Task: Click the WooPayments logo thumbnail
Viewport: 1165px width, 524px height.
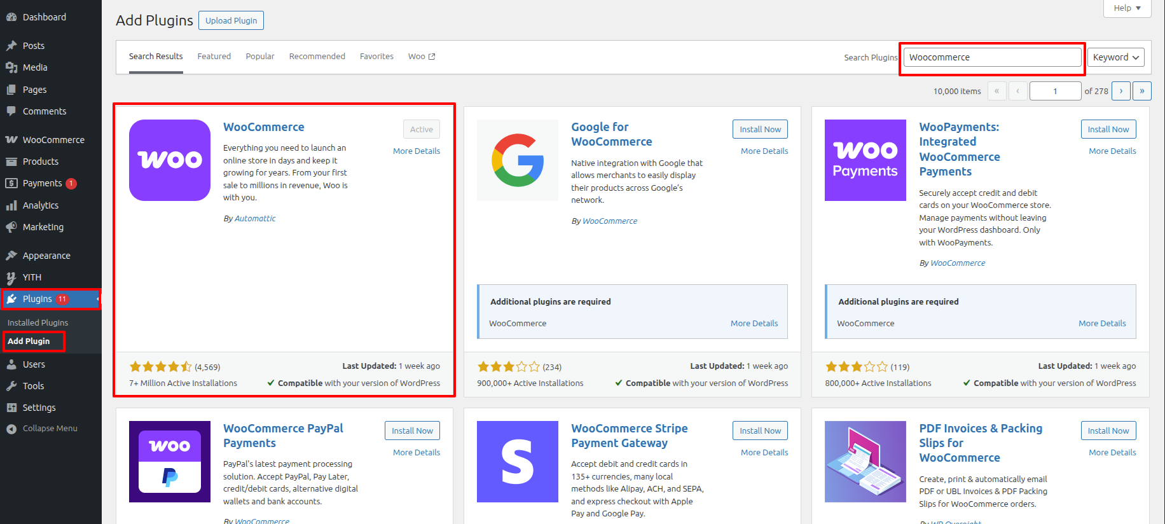Action: [x=865, y=160]
